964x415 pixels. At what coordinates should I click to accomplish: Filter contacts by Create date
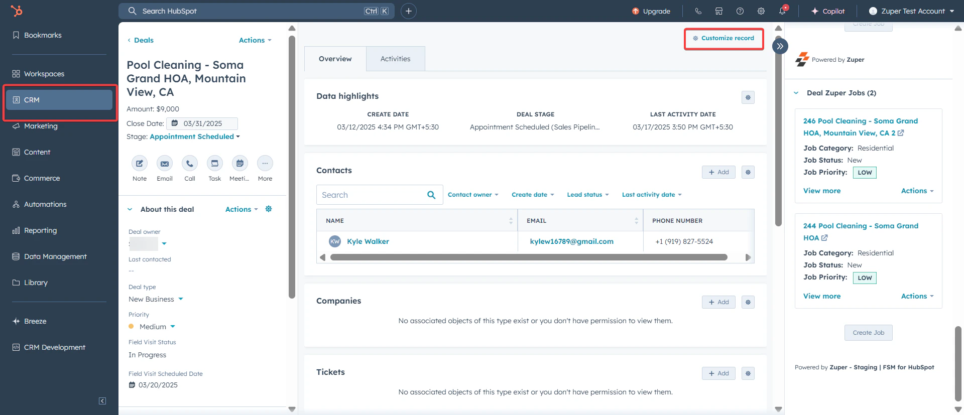pyautogui.click(x=533, y=195)
